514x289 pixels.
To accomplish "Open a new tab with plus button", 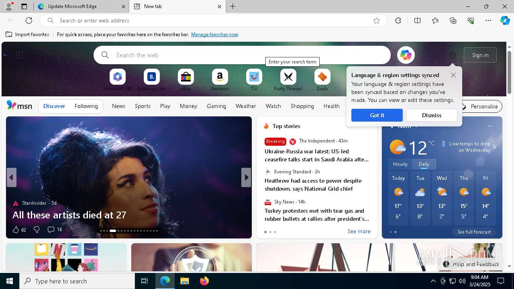I will (x=233, y=6).
